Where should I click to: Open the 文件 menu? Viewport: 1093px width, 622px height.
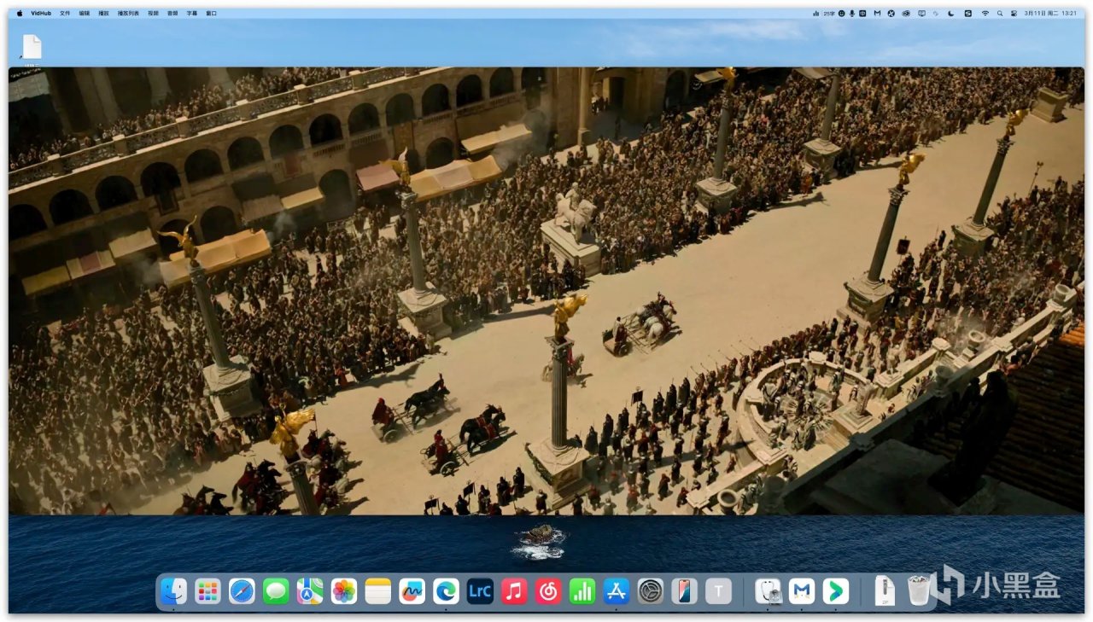pos(65,14)
